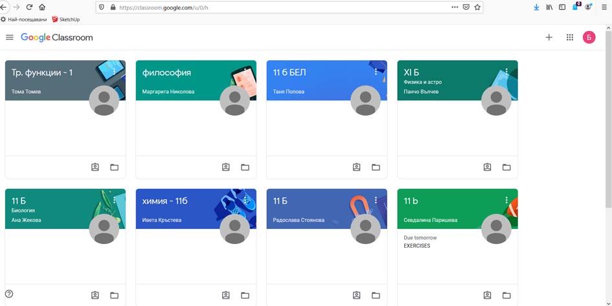Viewport: 612px width, 306px height.
Task: Open the SketchUp bookmark
Action: 65,19
